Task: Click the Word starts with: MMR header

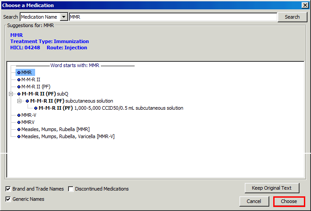Action: tap(75, 65)
